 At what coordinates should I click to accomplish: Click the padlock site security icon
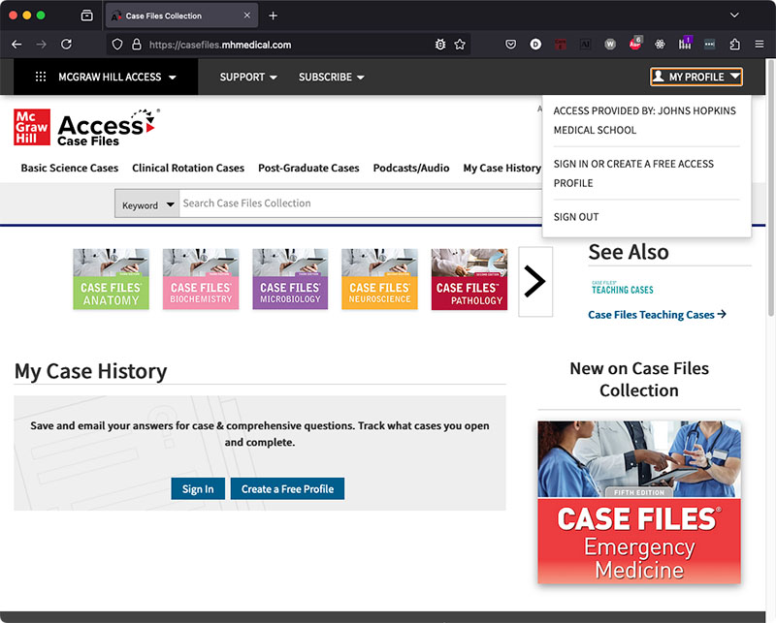[x=137, y=45]
